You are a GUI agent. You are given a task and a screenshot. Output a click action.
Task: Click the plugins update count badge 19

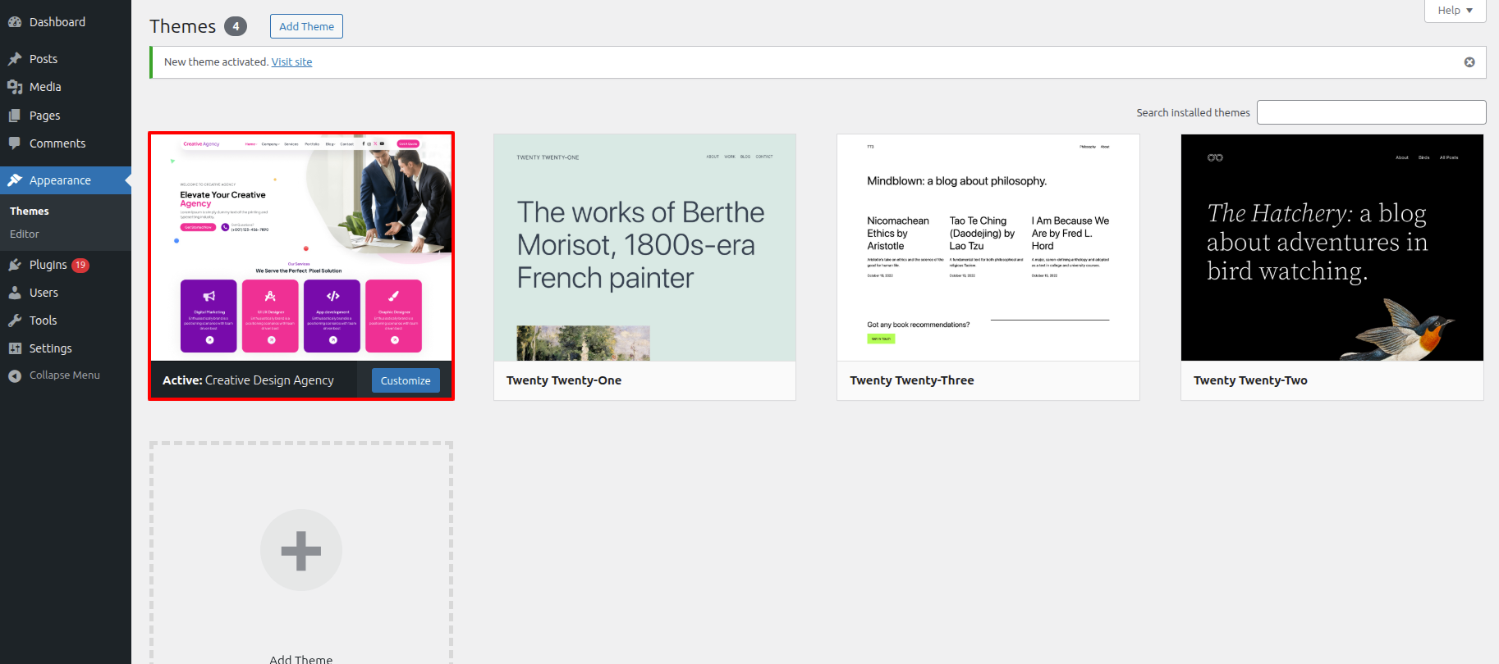tap(80, 265)
